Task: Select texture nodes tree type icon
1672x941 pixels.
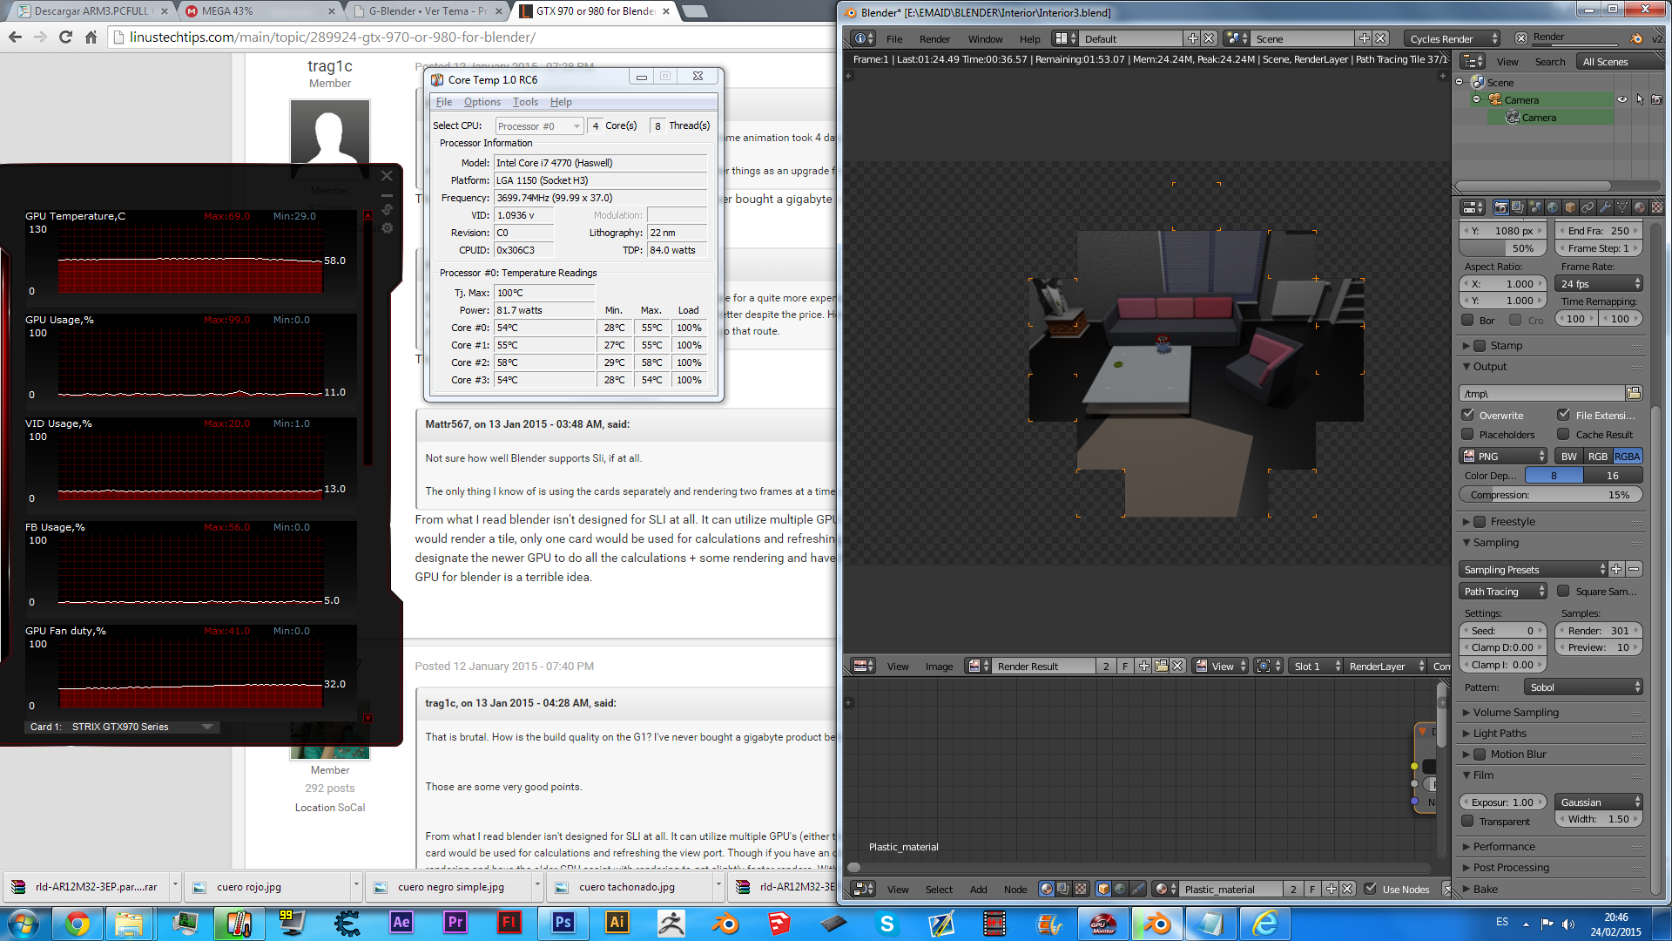Action: [x=1081, y=889]
